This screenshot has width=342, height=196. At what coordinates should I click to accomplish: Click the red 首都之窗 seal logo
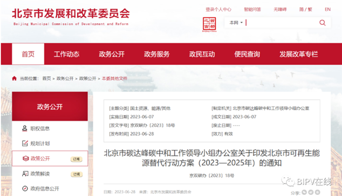click(209, 24)
